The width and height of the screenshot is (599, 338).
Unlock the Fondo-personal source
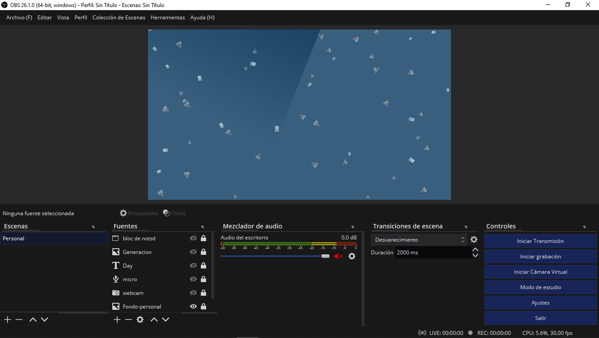203,306
